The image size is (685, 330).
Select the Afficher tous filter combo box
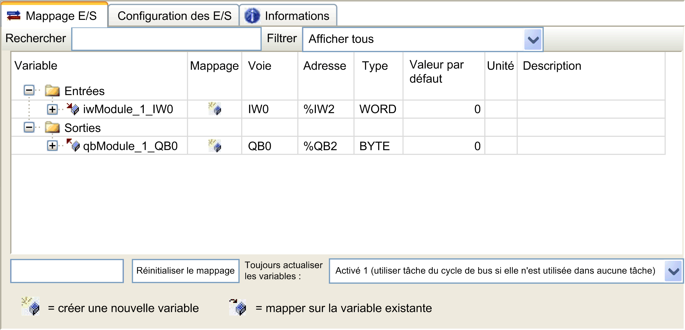423,39
